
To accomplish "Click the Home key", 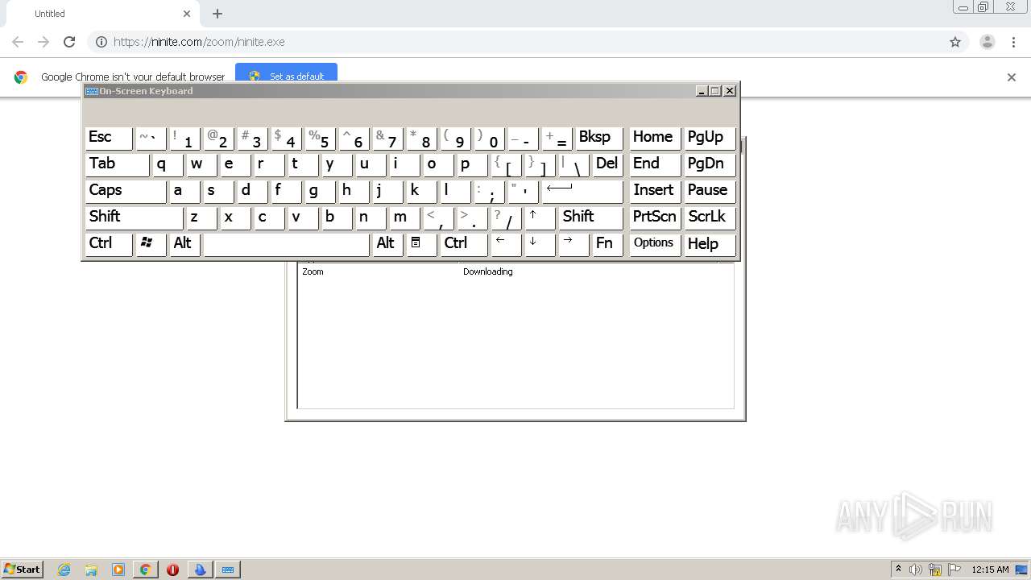I will tap(655, 138).
